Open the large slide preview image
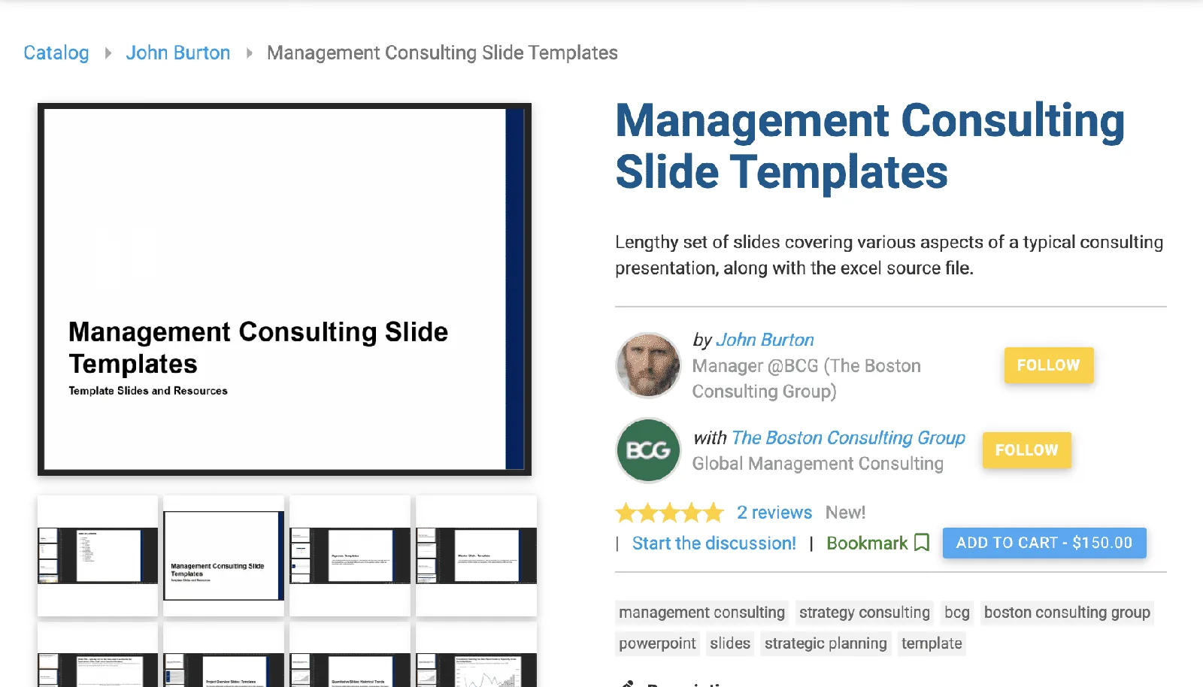This screenshot has width=1203, height=687. (x=284, y=289)
